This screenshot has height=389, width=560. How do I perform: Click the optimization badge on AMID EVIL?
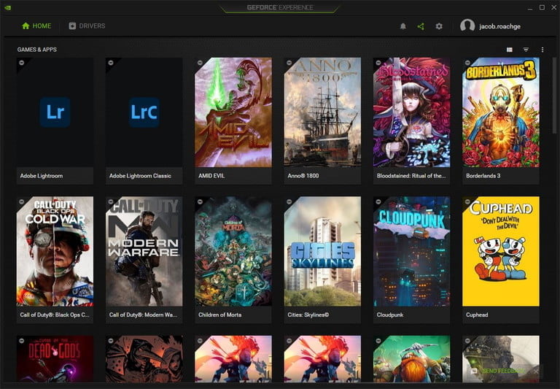[200, 63]
